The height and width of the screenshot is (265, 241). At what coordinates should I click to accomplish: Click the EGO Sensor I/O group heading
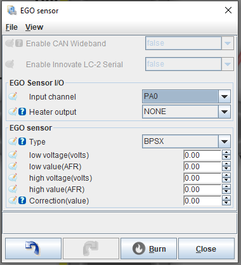pyautogui.click(x=37, y=83)
